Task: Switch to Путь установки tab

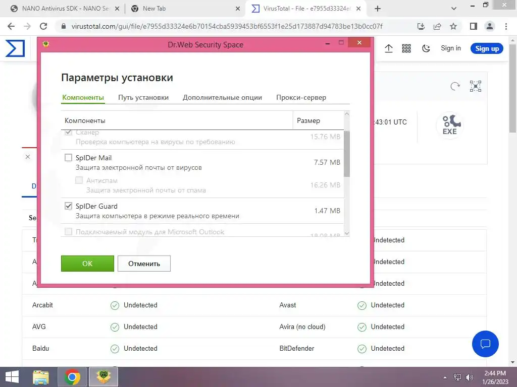Action: tap(143, 97)
